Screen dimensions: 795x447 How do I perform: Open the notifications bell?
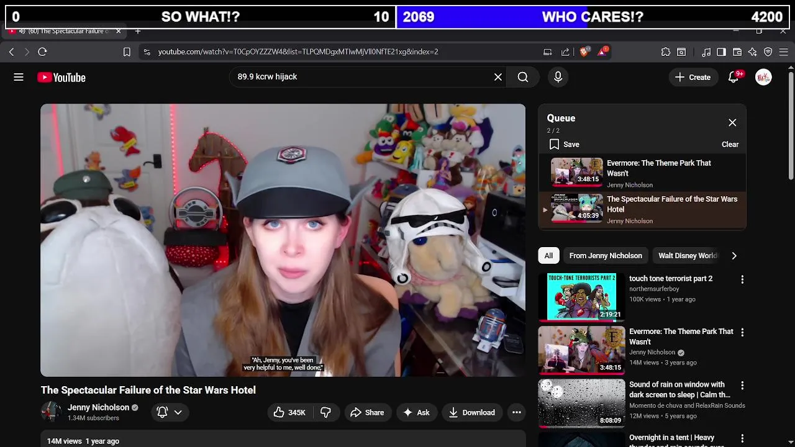734,77
